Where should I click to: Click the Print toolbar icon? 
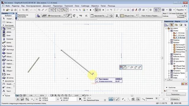[15, 10]
